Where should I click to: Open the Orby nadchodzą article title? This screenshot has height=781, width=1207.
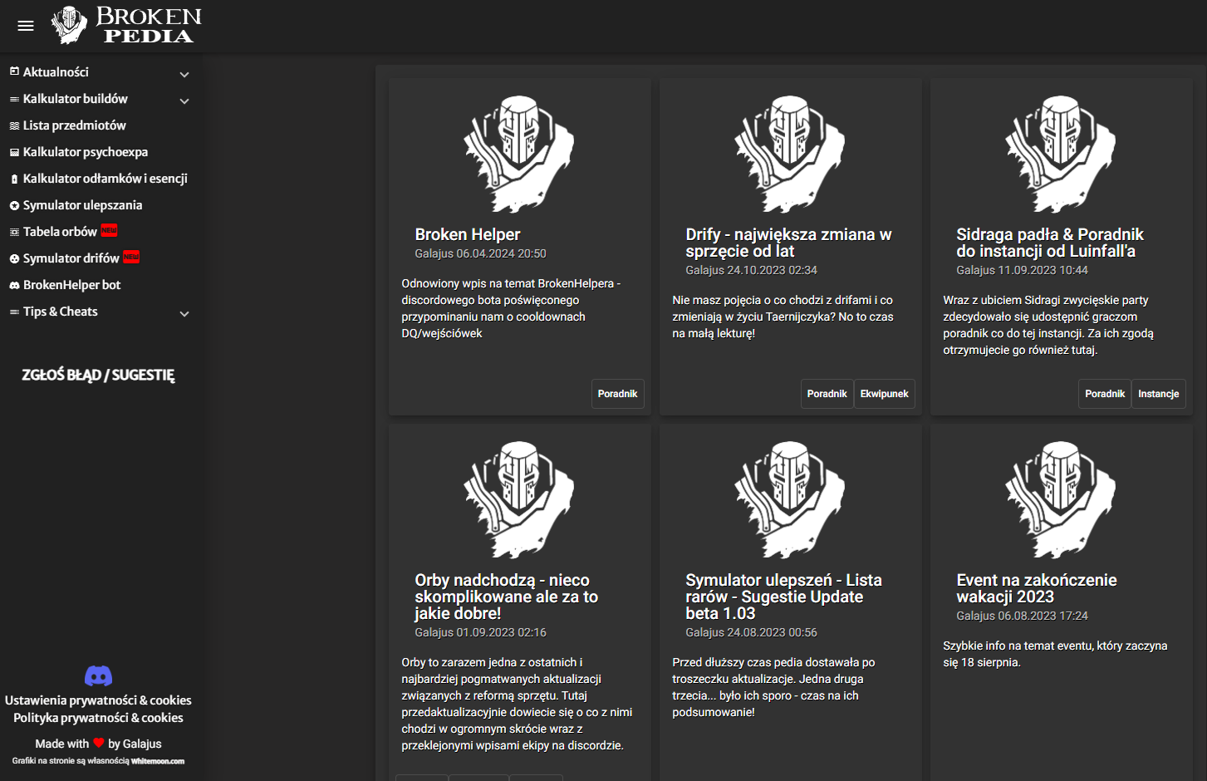tap(506, 597)
